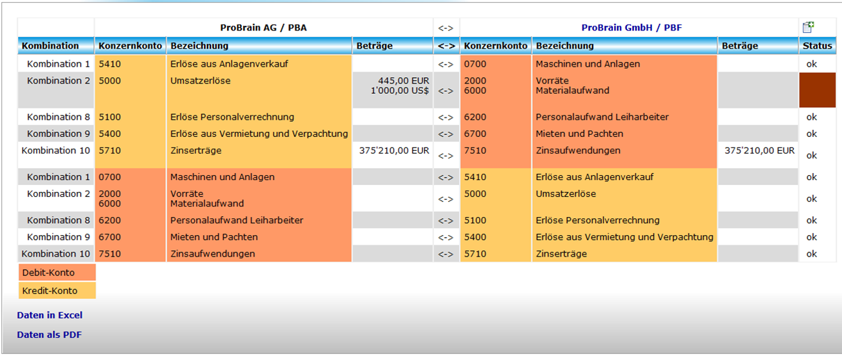Select 375'210,00 EUR under ProBrain GmbH / PBF
The height and width of the screenshot is (356, 842).
(x=759, y=150)
